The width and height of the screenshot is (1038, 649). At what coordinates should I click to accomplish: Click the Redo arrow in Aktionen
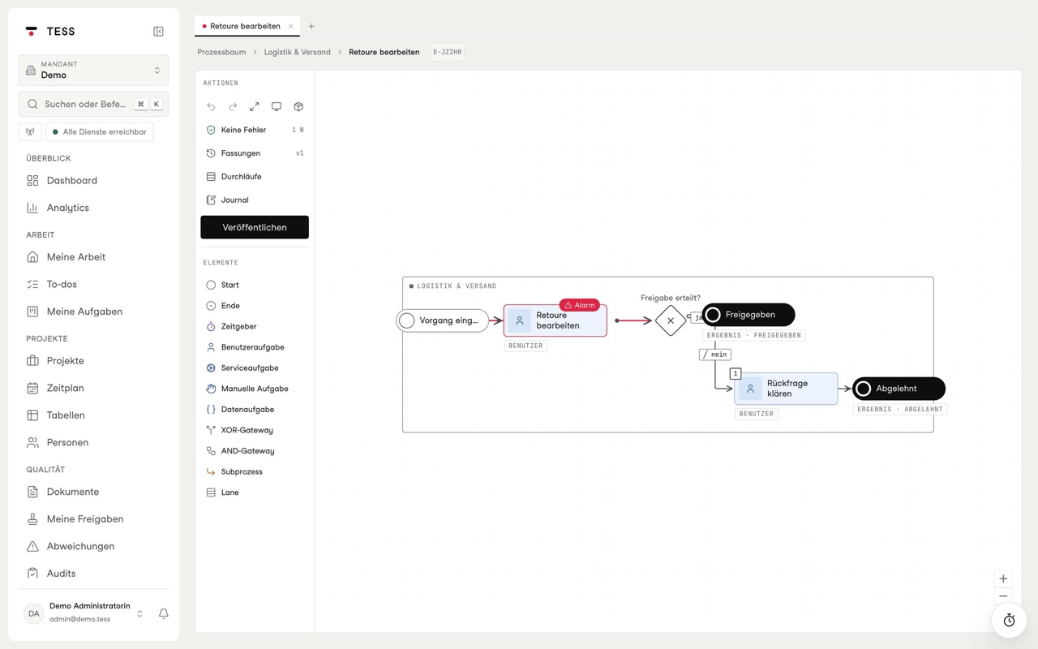233,107
